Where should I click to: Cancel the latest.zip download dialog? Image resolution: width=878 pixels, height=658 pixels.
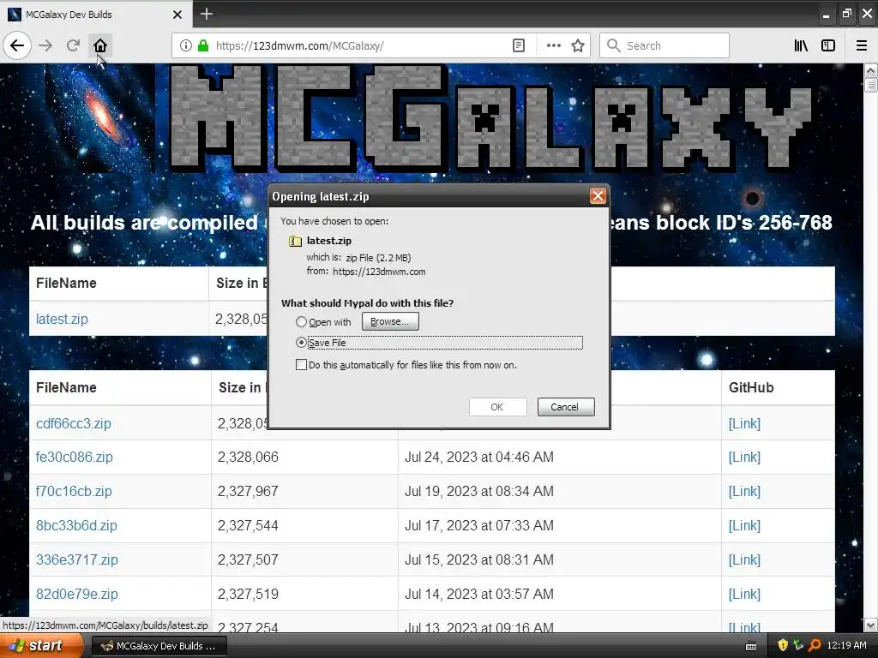(x=566, y=407)
